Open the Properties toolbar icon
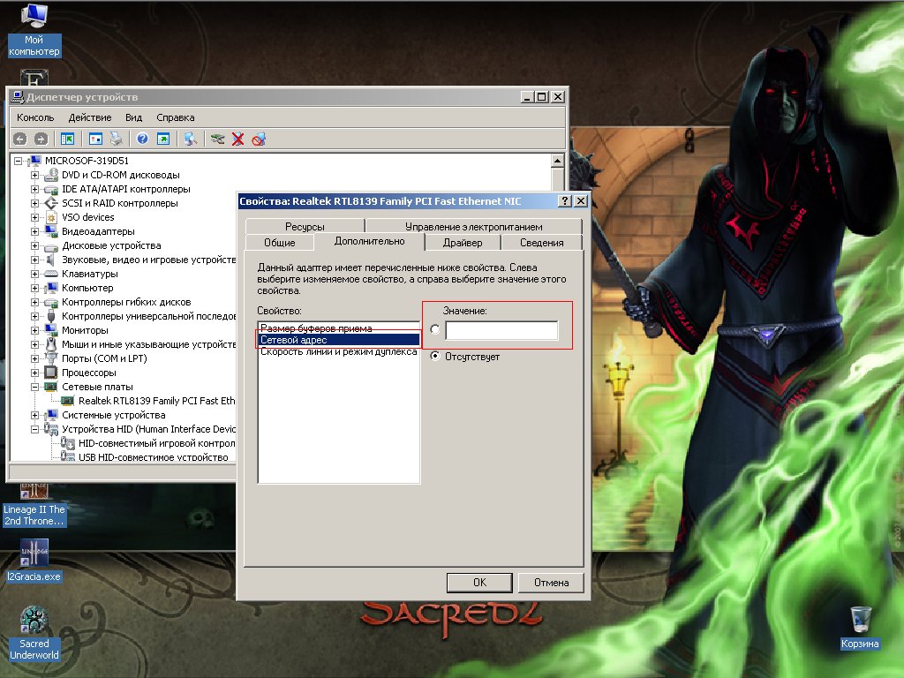Viewport: 904px width, 678px height. coord(95,139)
